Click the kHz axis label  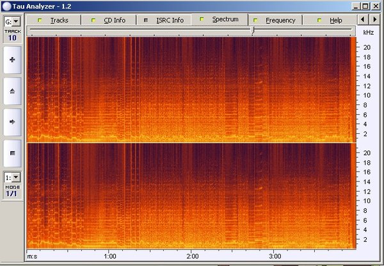369,33
